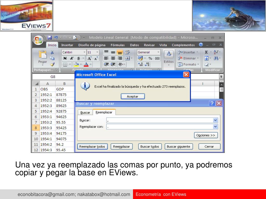
Task: Undo the last action in Quick Access toolbar
Action: coord(56,37)
